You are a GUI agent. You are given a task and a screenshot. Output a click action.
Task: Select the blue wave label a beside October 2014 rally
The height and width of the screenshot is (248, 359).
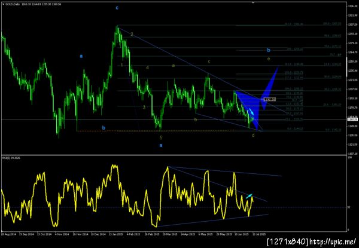(81, 56)
